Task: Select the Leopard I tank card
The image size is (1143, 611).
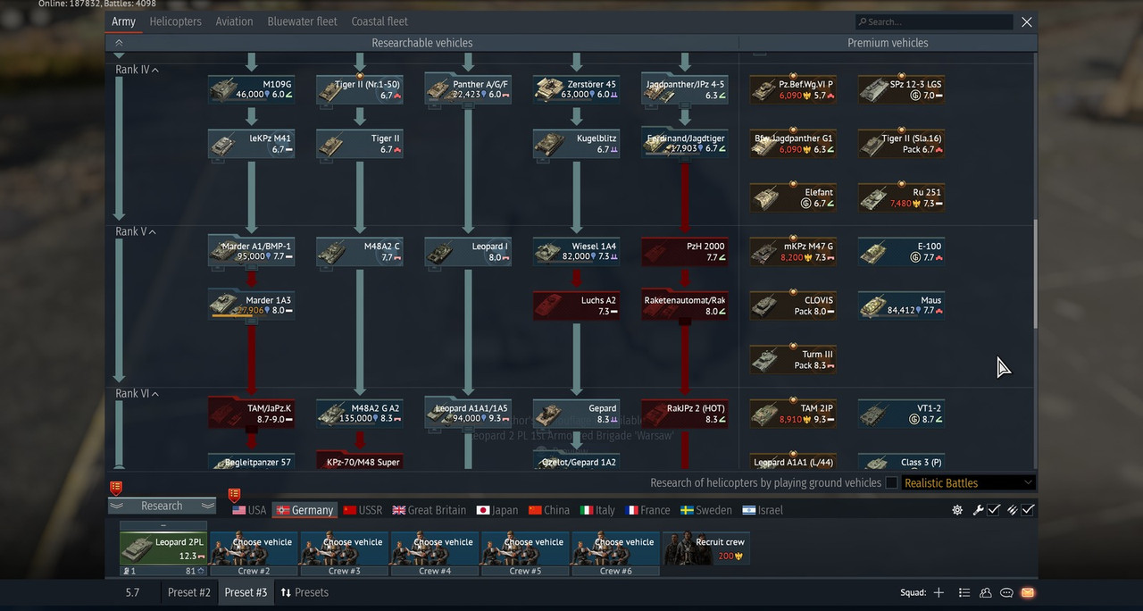Action: point(468,252)
